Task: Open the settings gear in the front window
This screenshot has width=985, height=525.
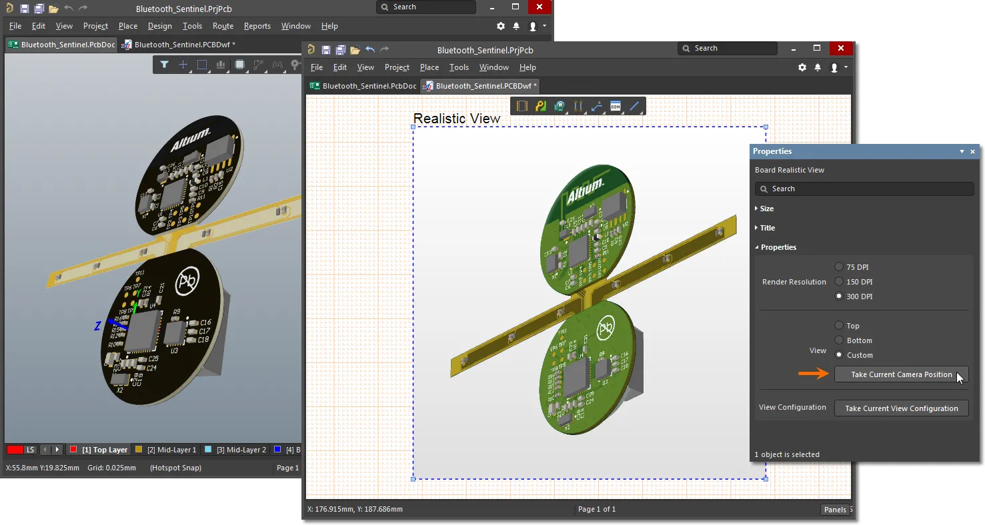Action: [802, 67]
